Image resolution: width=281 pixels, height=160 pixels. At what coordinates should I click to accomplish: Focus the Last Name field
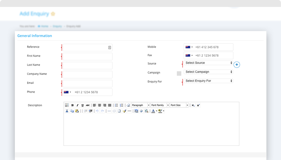click(x=88, y=66)
